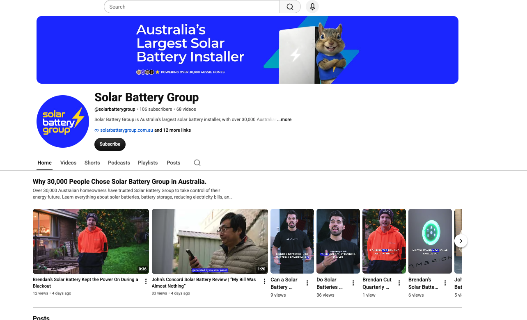Switch to the Shorts tab
Viewport: 527px width, 320px height.
[92, 163]
